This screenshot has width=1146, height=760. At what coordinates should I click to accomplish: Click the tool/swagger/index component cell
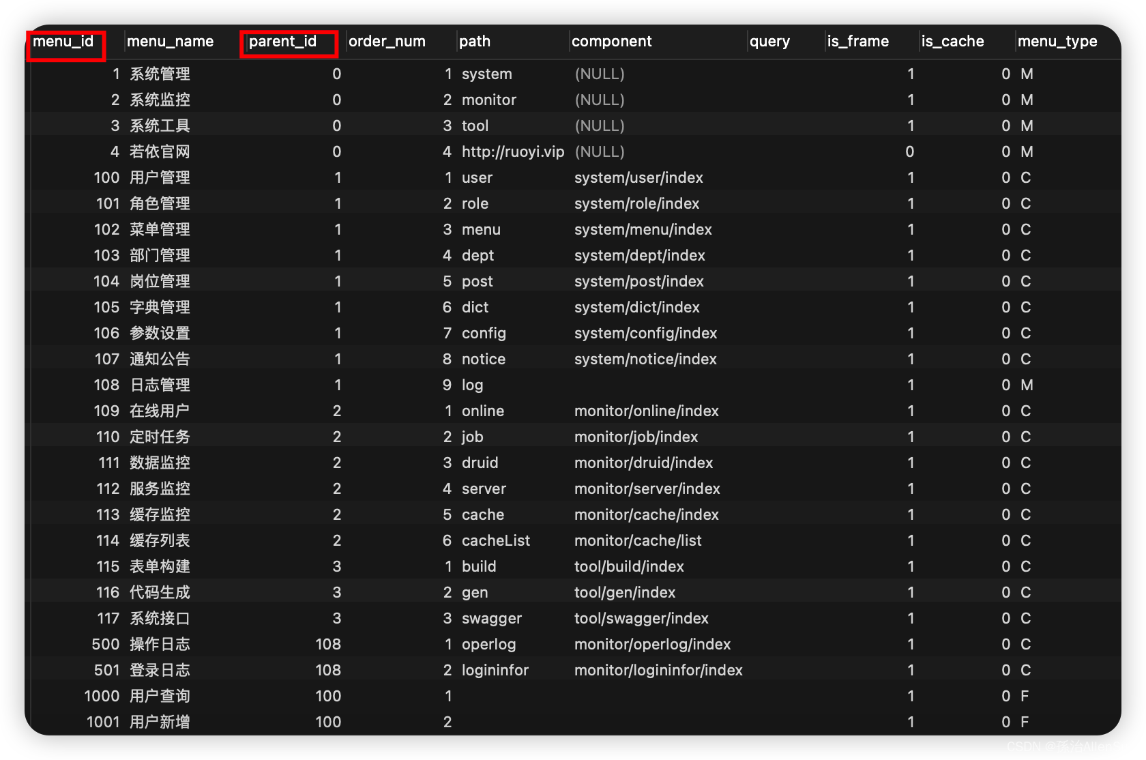pyautogui.click(x=641, y=618)
